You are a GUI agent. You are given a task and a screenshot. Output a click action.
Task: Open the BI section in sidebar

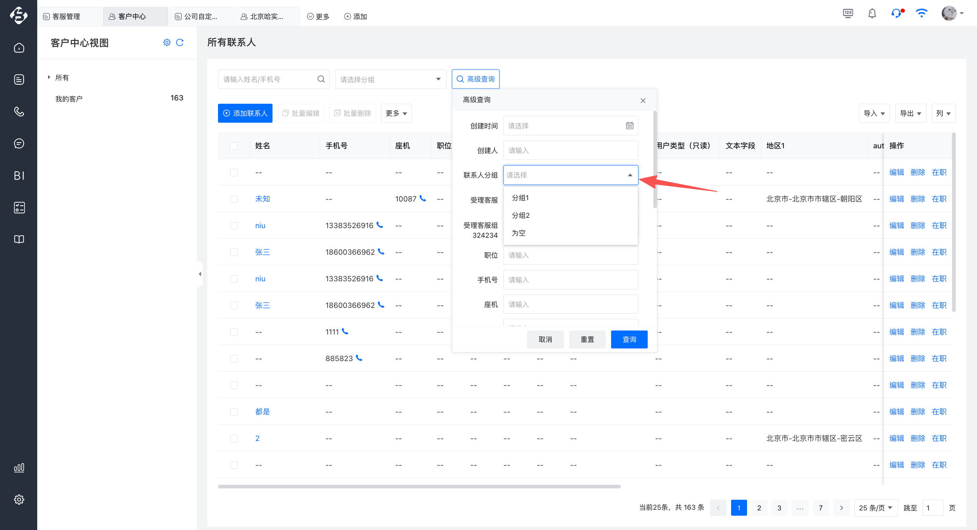[19, 176]
